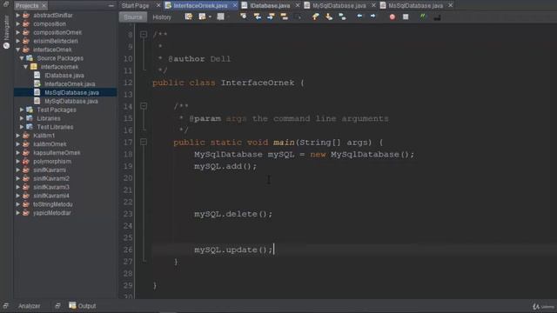Expand abstractSiniflar project node

17,16
